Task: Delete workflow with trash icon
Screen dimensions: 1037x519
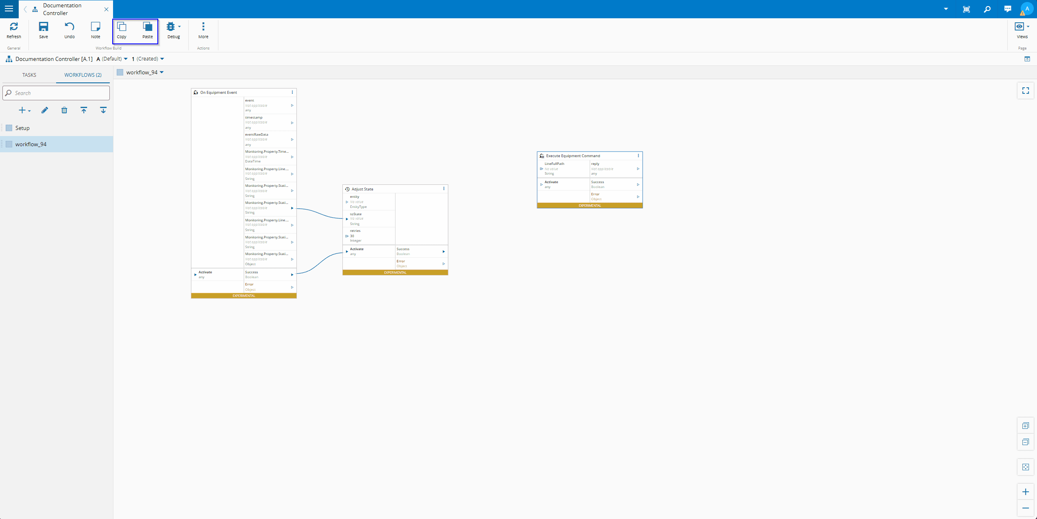Action: point(64,110)
